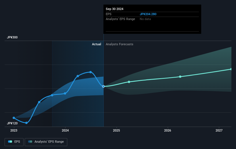
Task: Click the mid-2023 EPS data point
Action: (39, 102)
